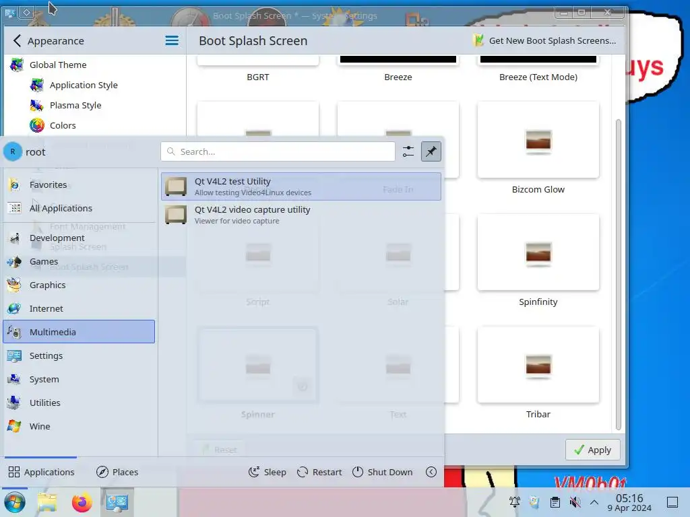Viewport: 690px width, 517px height.
Task: Open the Games category
Action: click(x=80, y=262)
